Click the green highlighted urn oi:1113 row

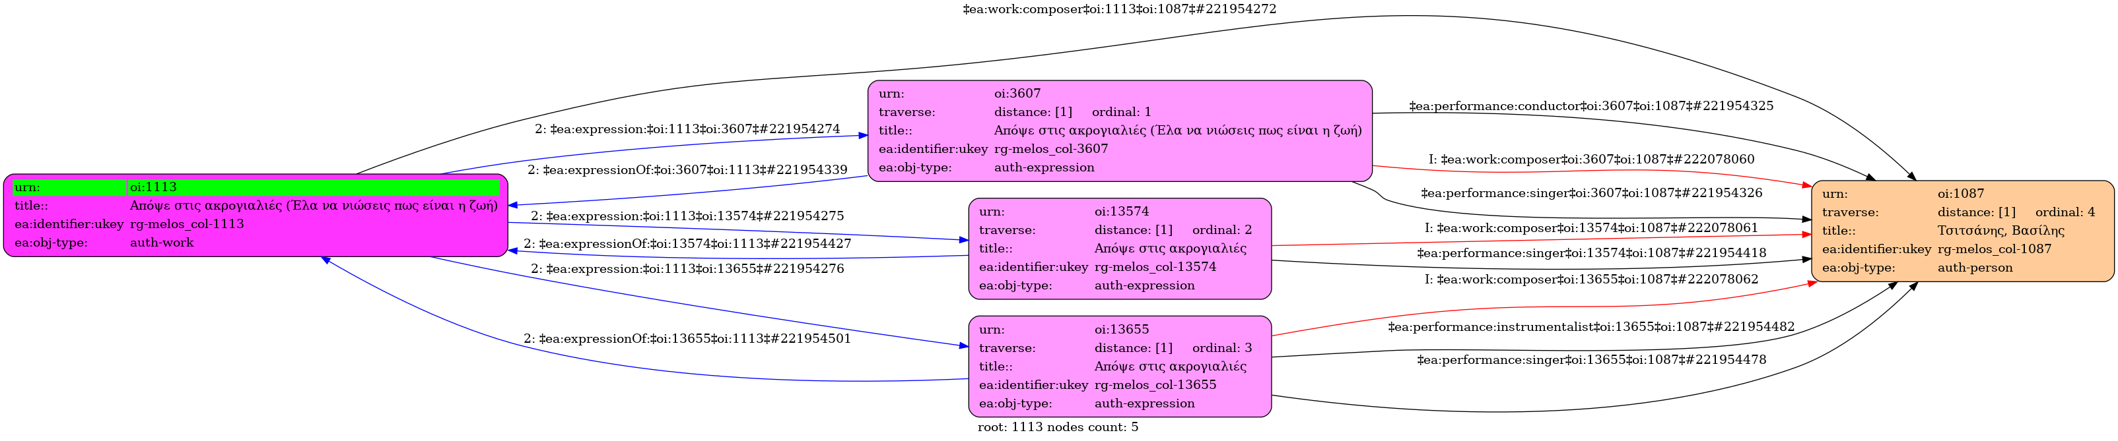(x=255, y=187)
